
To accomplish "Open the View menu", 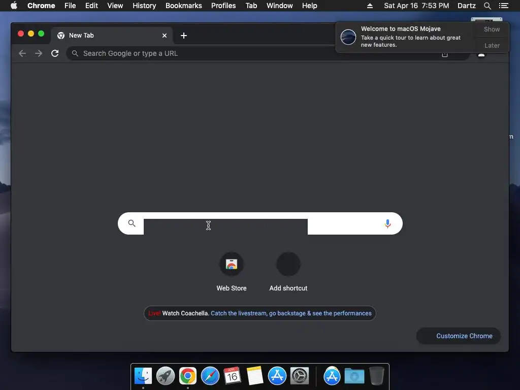I will [115, 6].
